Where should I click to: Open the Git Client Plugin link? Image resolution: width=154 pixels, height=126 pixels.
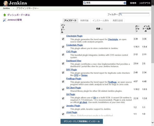(x=74, y=88)
